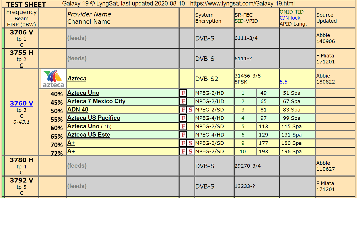Click the SR-FEC SID-VPID column header
Screen dimensions: 357x235
tap(256, 18)
